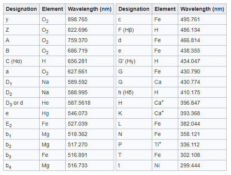Select the wavelength value 686.719

78,51
